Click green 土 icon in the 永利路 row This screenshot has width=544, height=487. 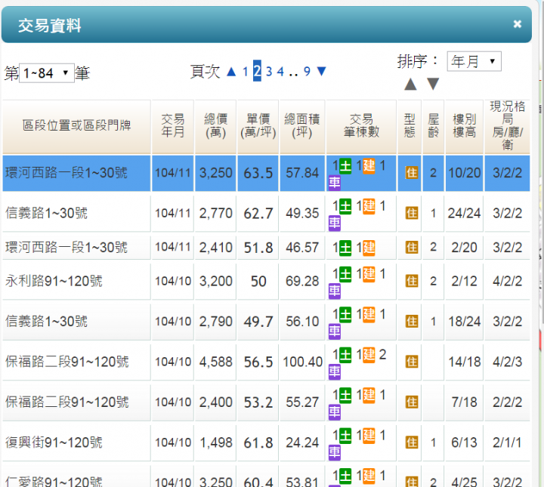345,274
